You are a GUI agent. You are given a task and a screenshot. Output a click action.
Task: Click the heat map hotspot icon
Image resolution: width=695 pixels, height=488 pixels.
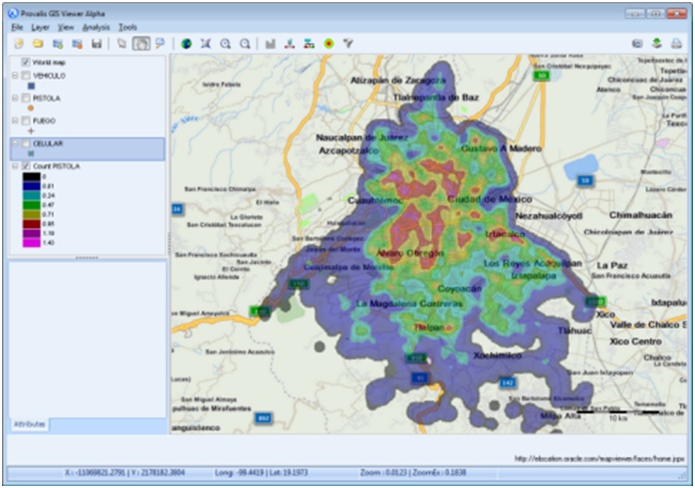(329, 44)
